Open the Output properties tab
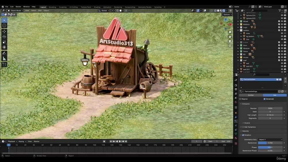Image resolution: width=288 pixels, height=162 pixels. pyautogui.click(x=236, y=89)
